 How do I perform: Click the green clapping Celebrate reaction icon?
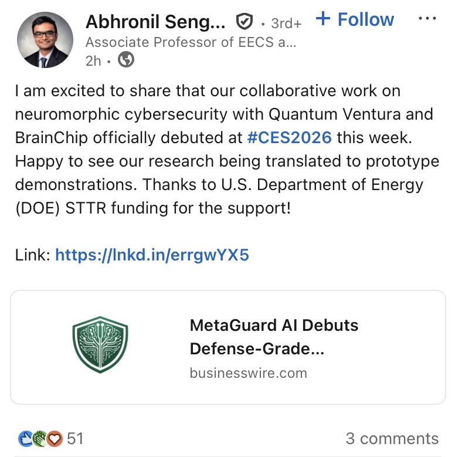[40, 438]
